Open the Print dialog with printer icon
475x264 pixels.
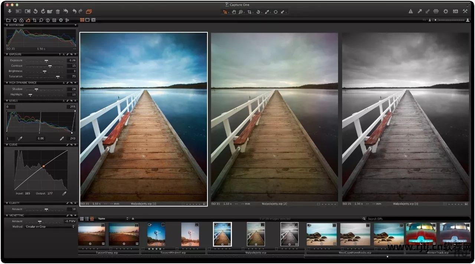(436, 11)
